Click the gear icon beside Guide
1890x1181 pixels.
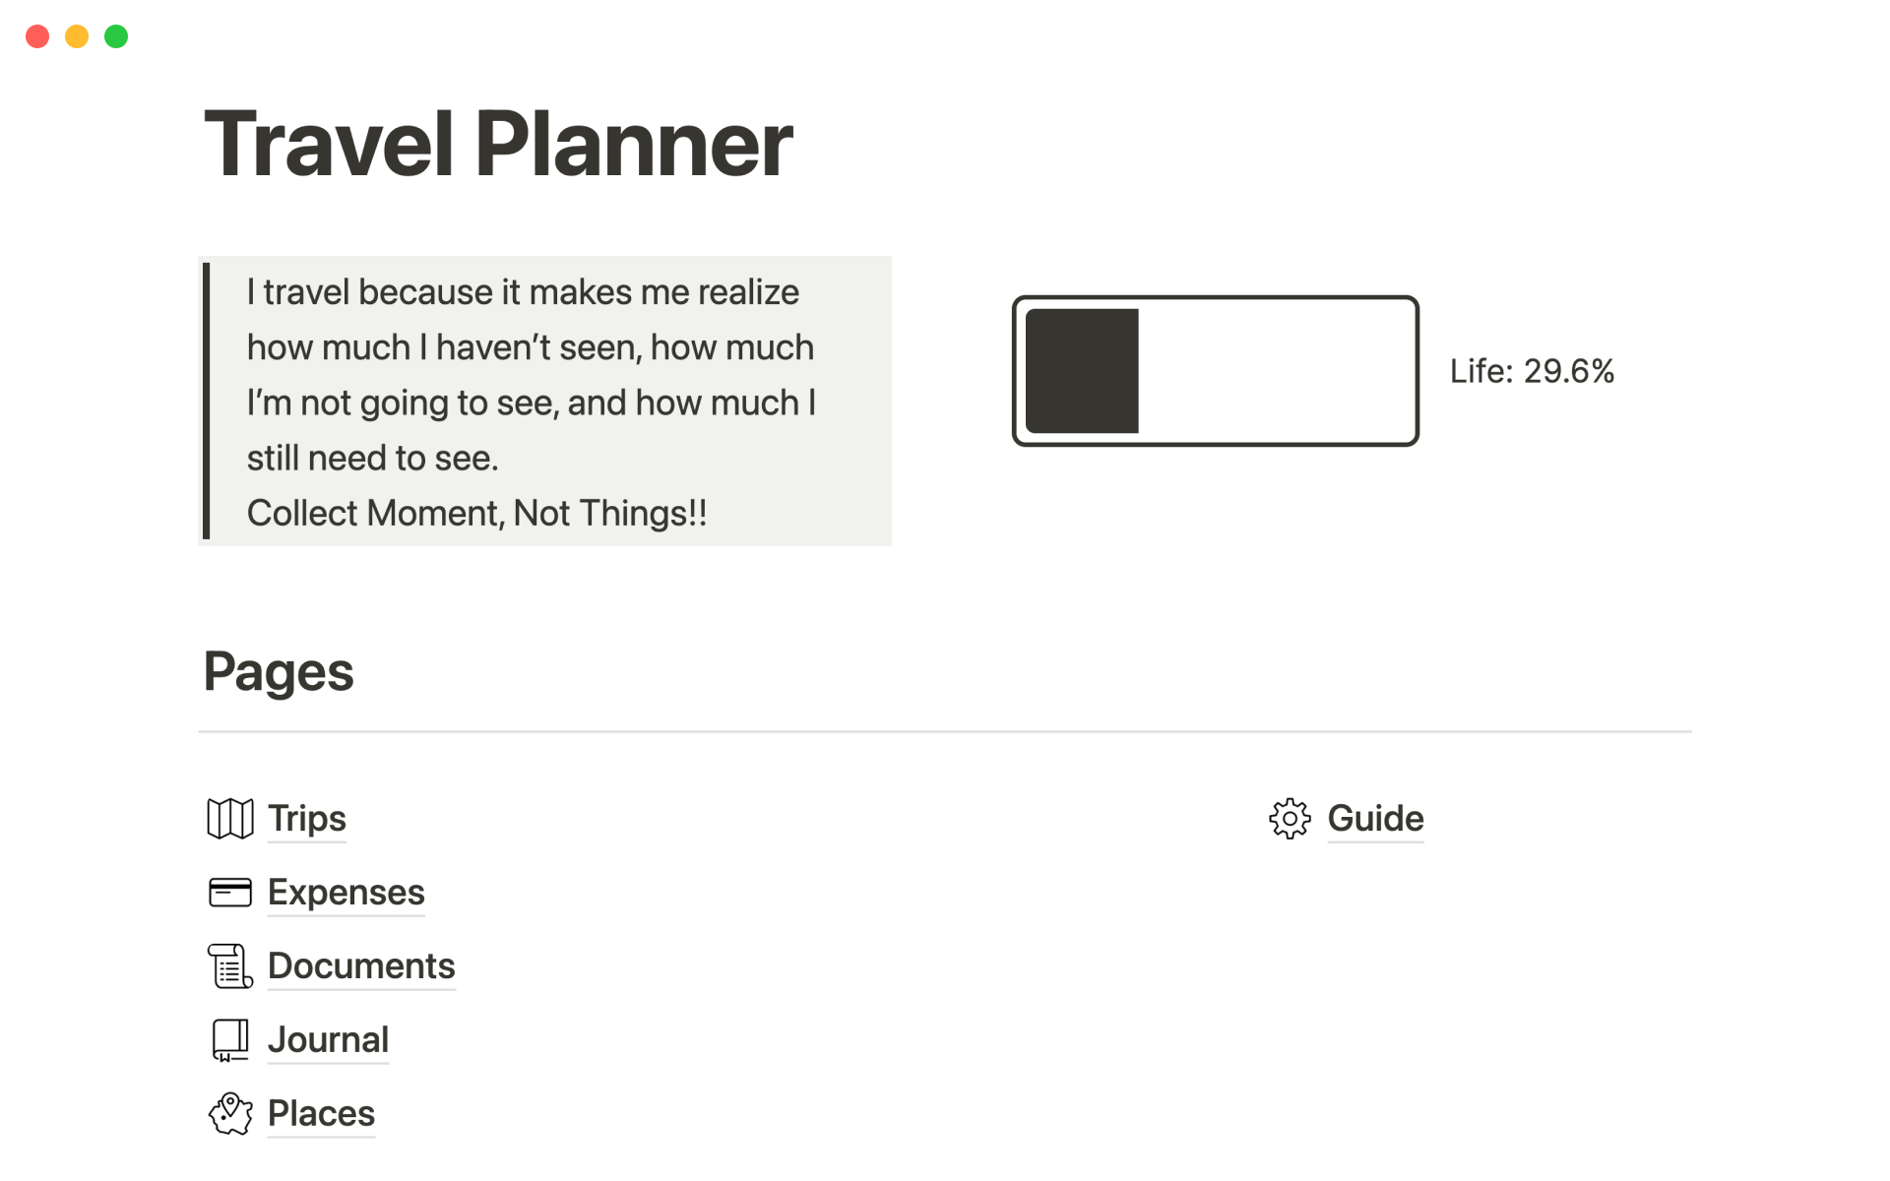point(1290,819)
